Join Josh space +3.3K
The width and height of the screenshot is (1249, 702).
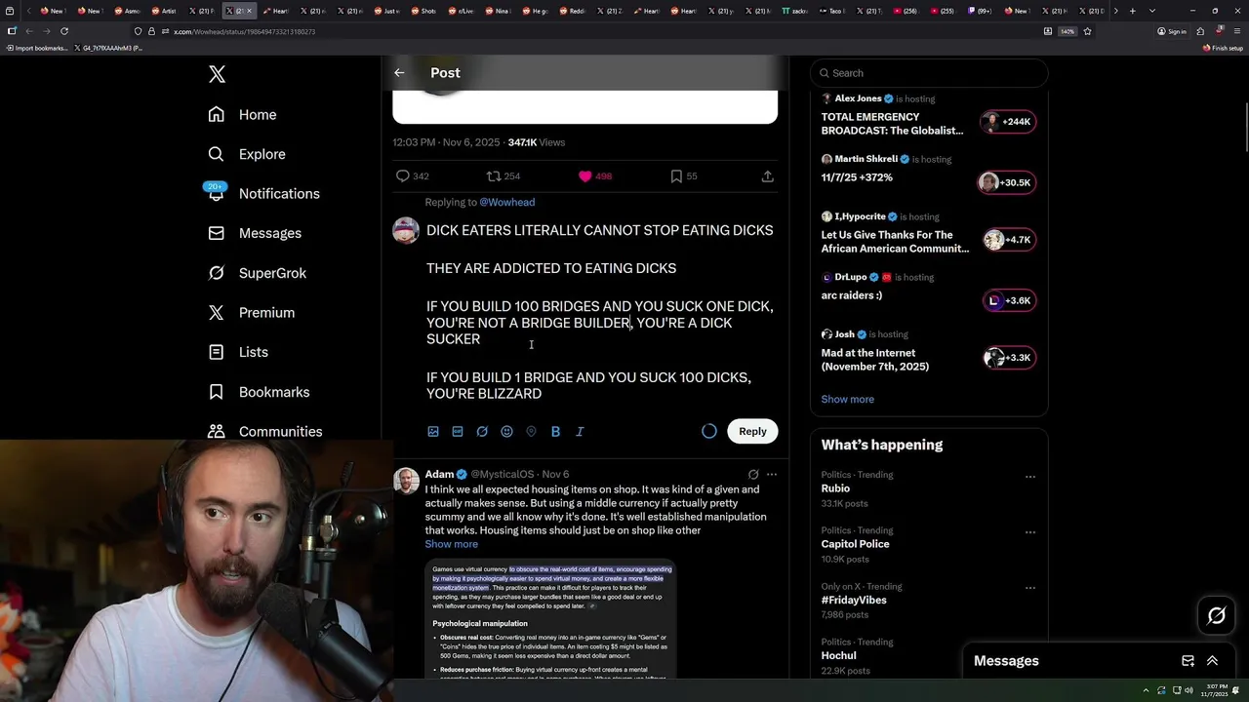point(1009,358)
